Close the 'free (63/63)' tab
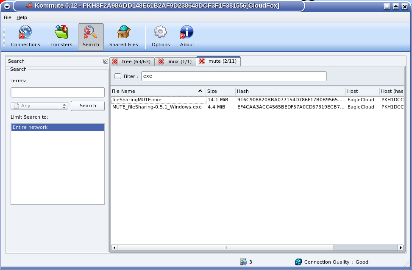This screenshot has width=412, height=270. (x=115, y=61)
